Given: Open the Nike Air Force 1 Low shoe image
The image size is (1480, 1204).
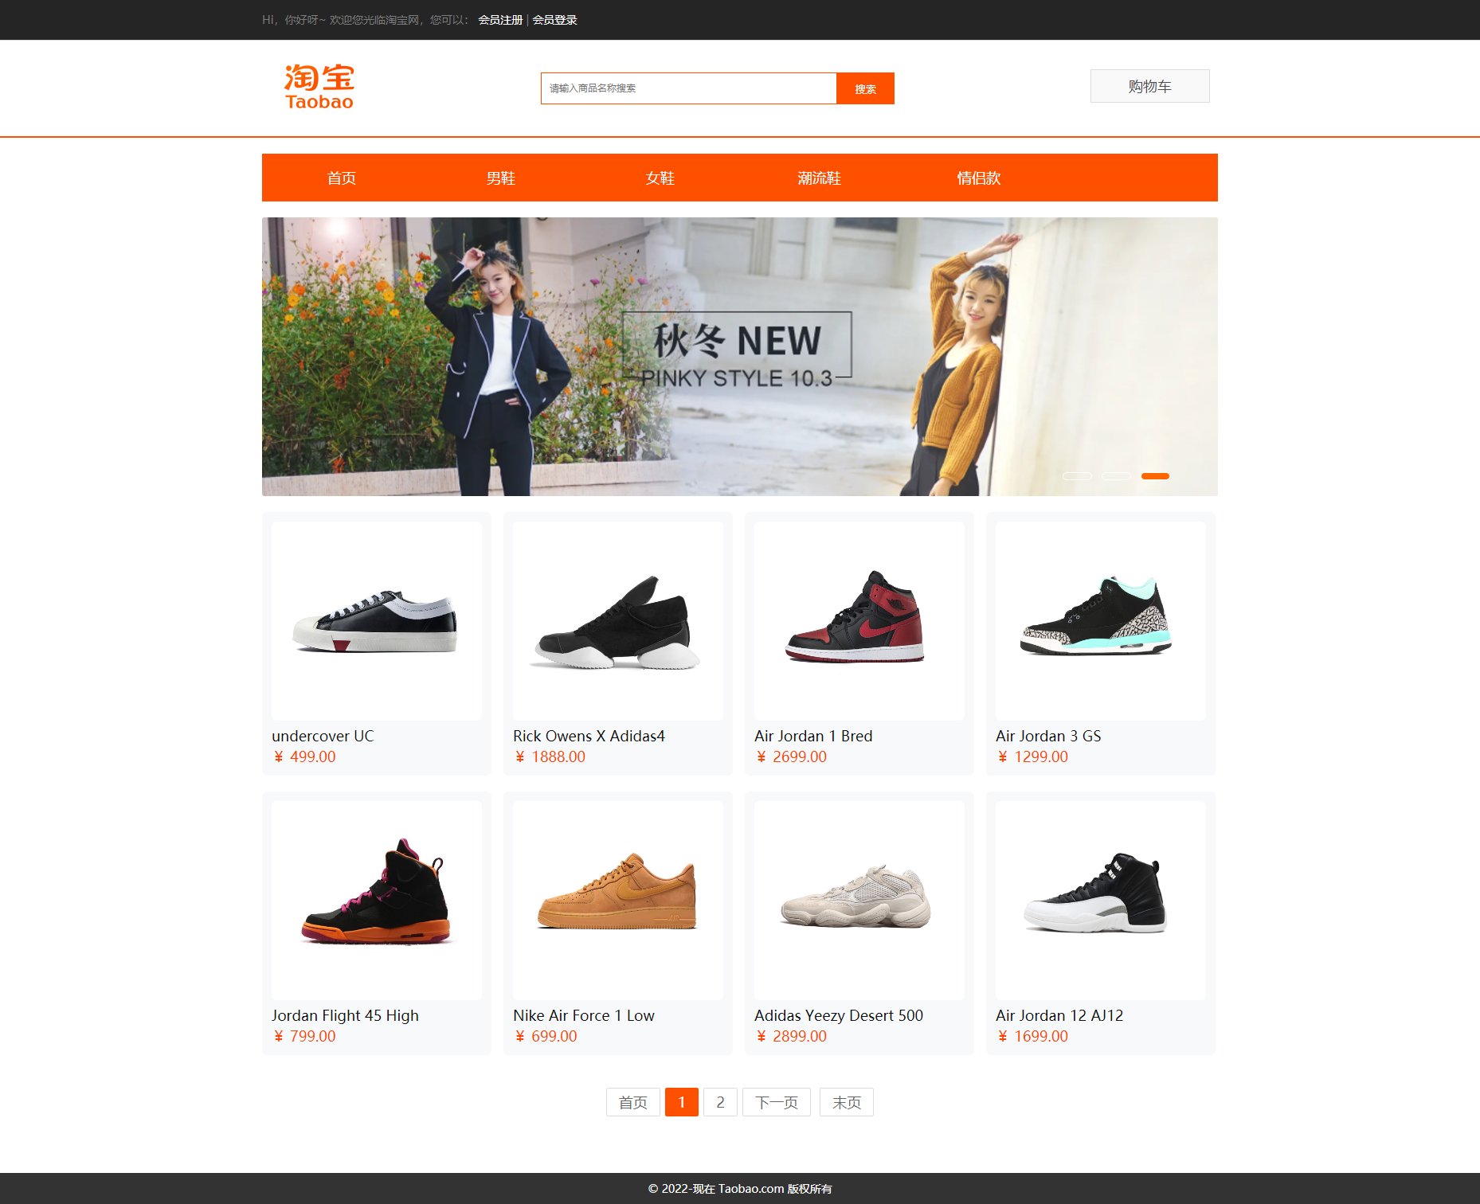Looking at the screenshot, I should 618,901.
